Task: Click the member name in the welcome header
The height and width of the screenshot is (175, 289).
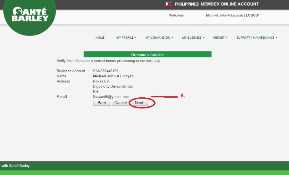Action: click(x=224, y=16)
